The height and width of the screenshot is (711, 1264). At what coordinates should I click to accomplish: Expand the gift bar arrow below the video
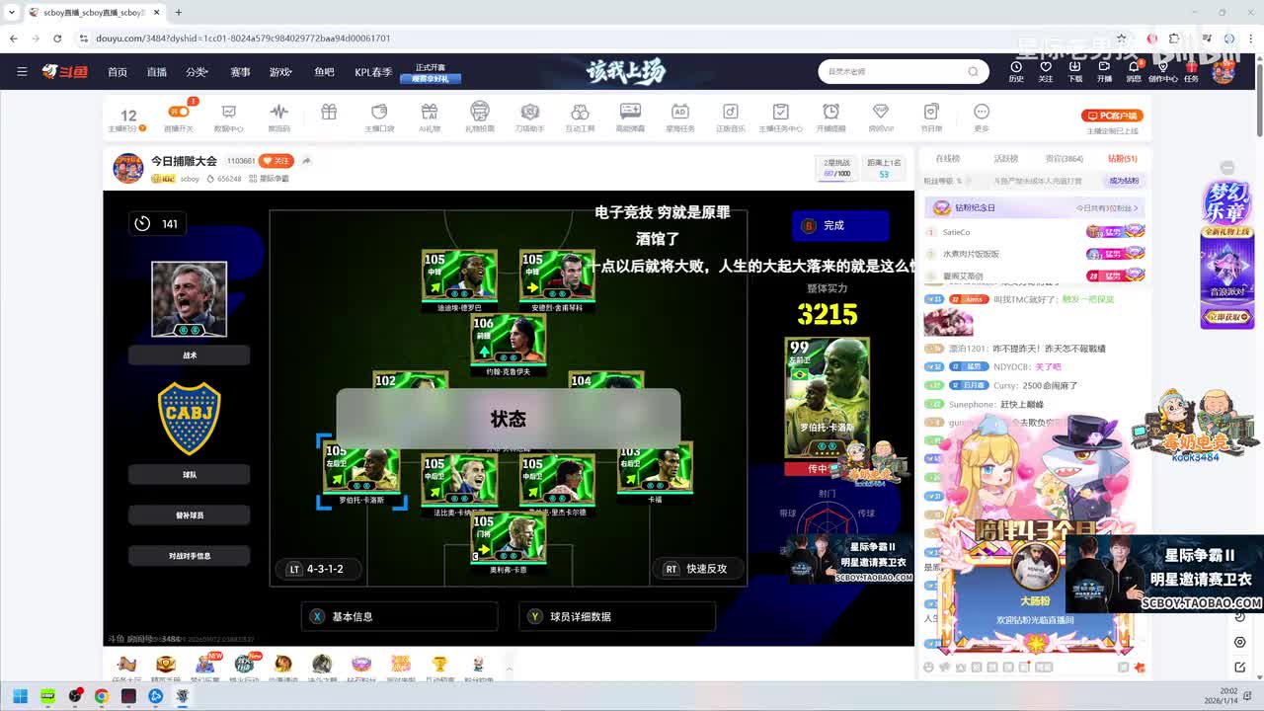[509, 669]
